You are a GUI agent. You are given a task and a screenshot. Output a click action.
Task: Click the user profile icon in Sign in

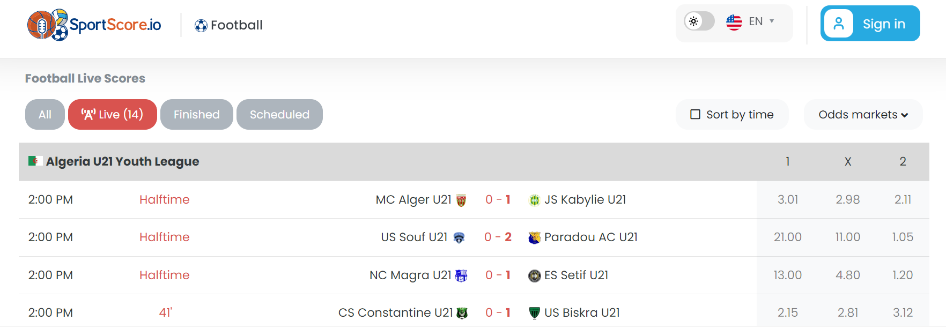838,24
